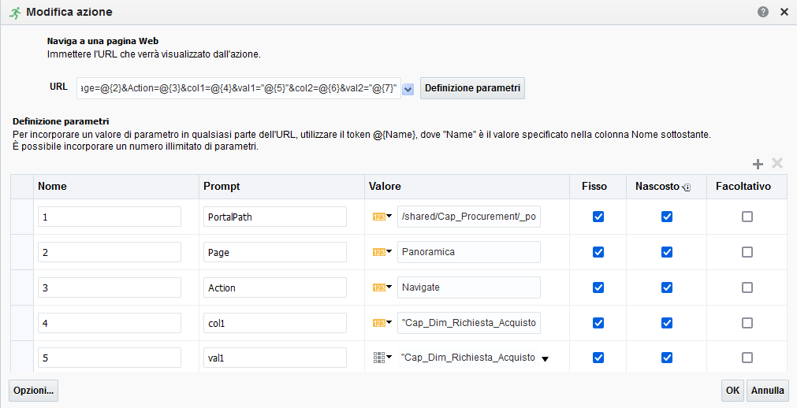
Task: Open column value type icon for val1 row
Action: [x=382, y=358]
